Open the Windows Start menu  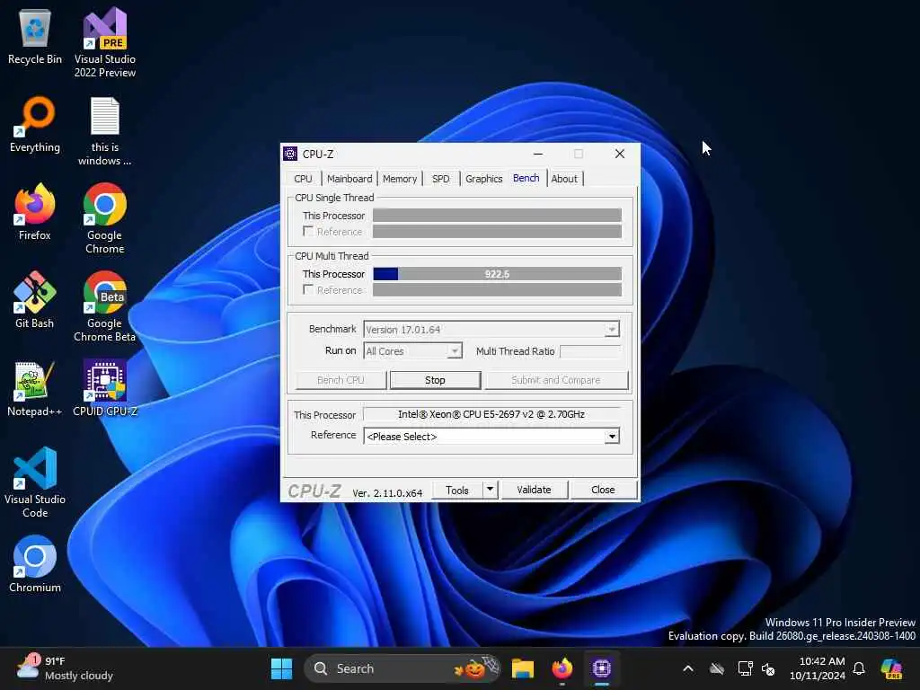(x=281, y=668)
